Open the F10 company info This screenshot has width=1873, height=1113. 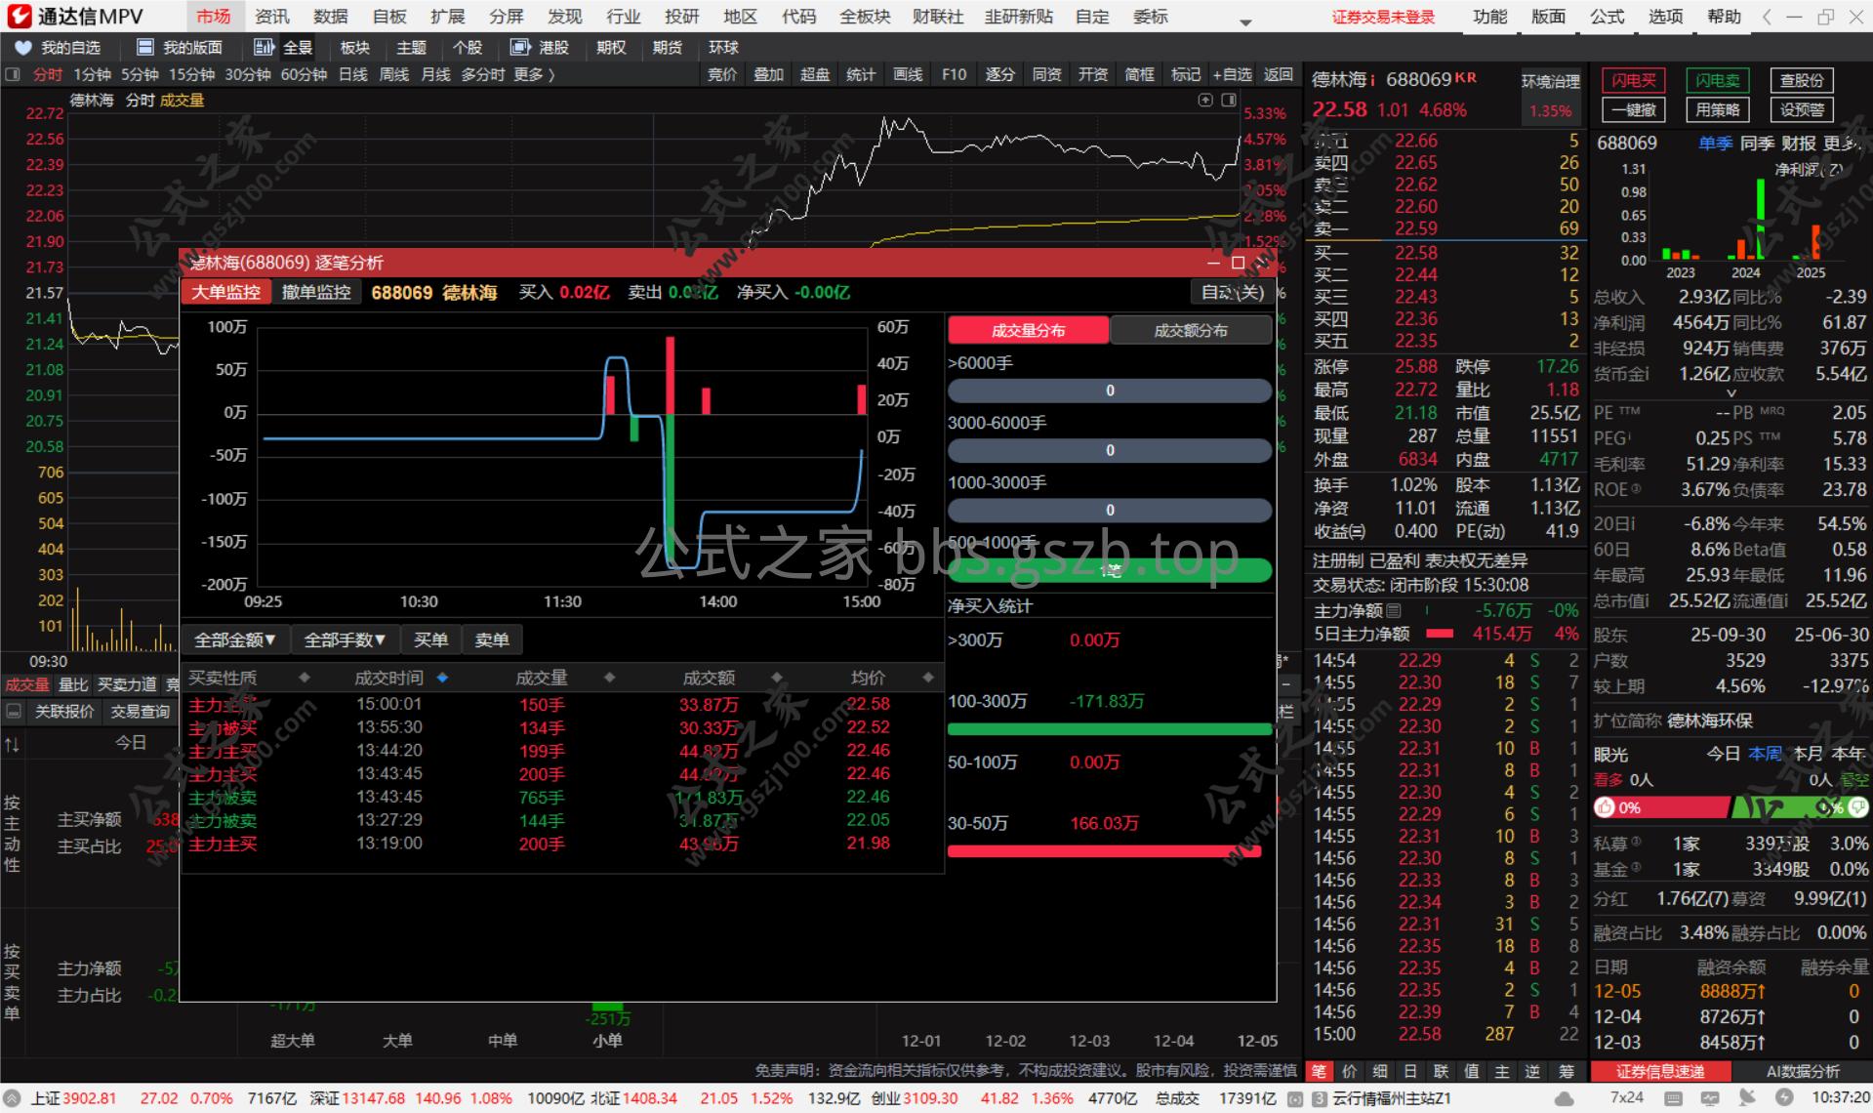(954, 74)
